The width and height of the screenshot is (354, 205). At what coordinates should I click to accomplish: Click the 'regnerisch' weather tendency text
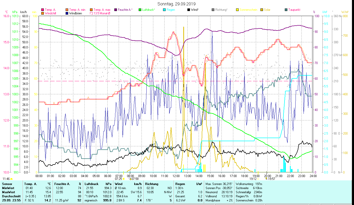[x=91, y=200]
